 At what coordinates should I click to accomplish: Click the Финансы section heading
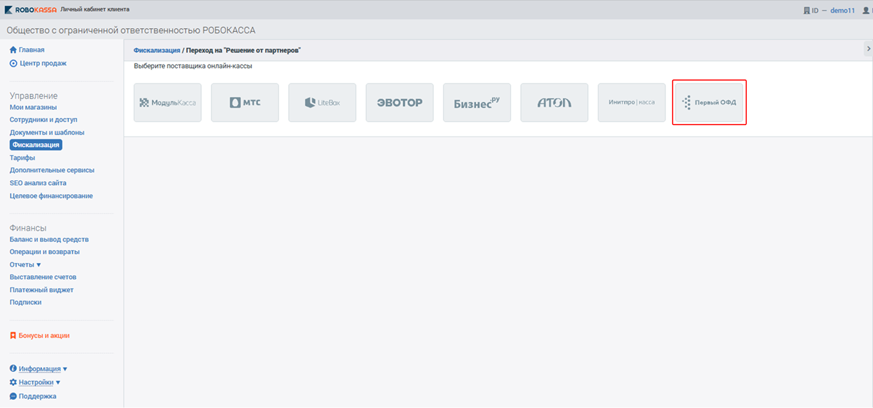28,228
